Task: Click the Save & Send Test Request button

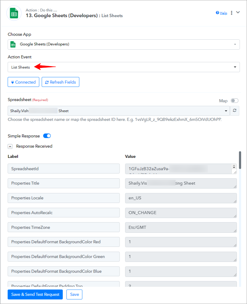Action: (35, 294)
